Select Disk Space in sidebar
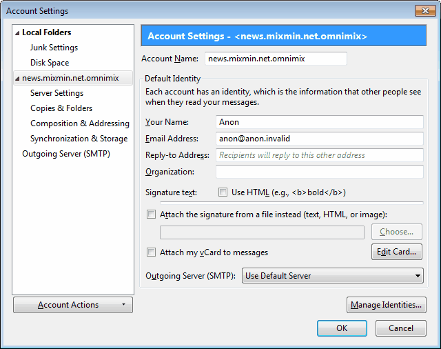The height and width of the screenshot is (349, 441). coord(50,63)
